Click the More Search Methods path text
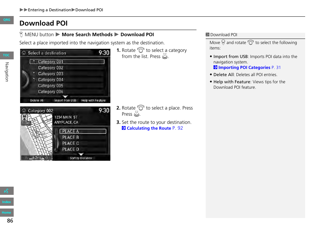Viewport: 326px width, 230px height. (87, 34)
